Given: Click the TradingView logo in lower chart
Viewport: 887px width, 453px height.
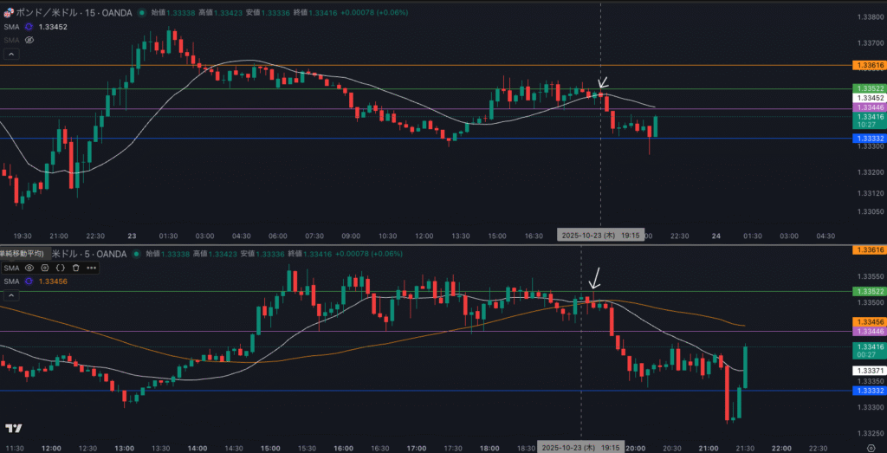Looking at the screenshot, I should [x=13, y=428].
